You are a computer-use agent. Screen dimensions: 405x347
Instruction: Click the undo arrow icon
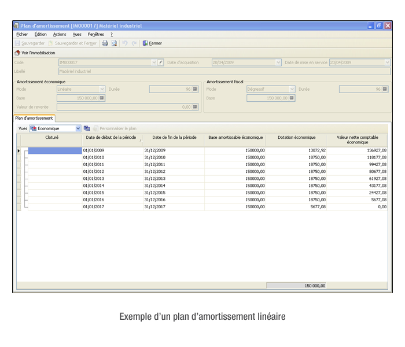(x=125, y=43)
